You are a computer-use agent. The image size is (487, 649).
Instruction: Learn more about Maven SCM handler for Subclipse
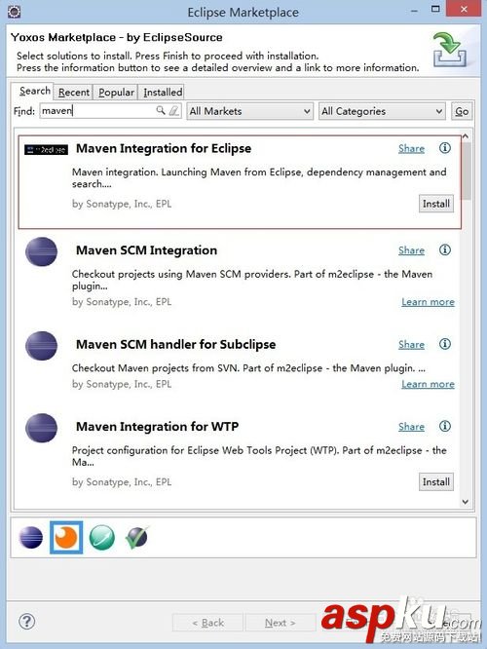point(428,384)
